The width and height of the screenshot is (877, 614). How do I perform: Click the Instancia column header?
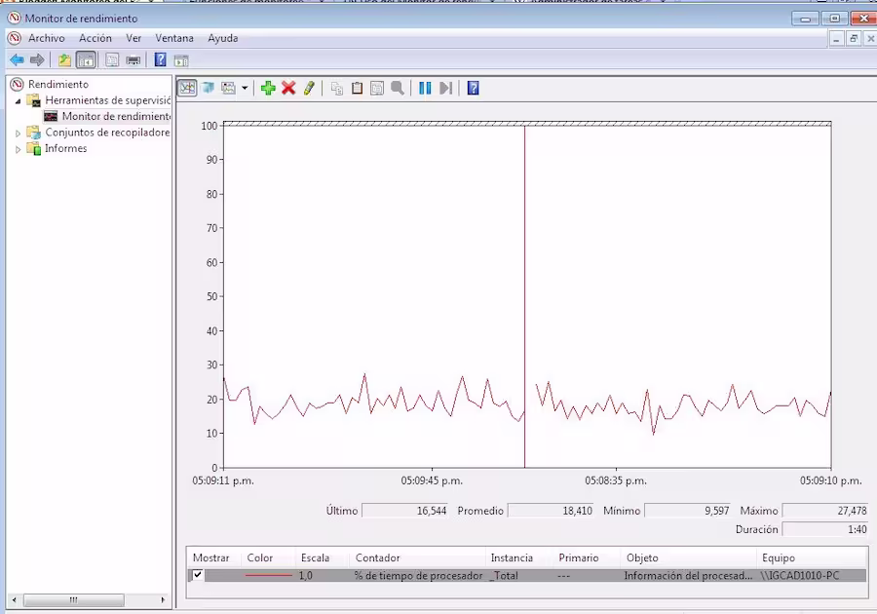[512, 557]
